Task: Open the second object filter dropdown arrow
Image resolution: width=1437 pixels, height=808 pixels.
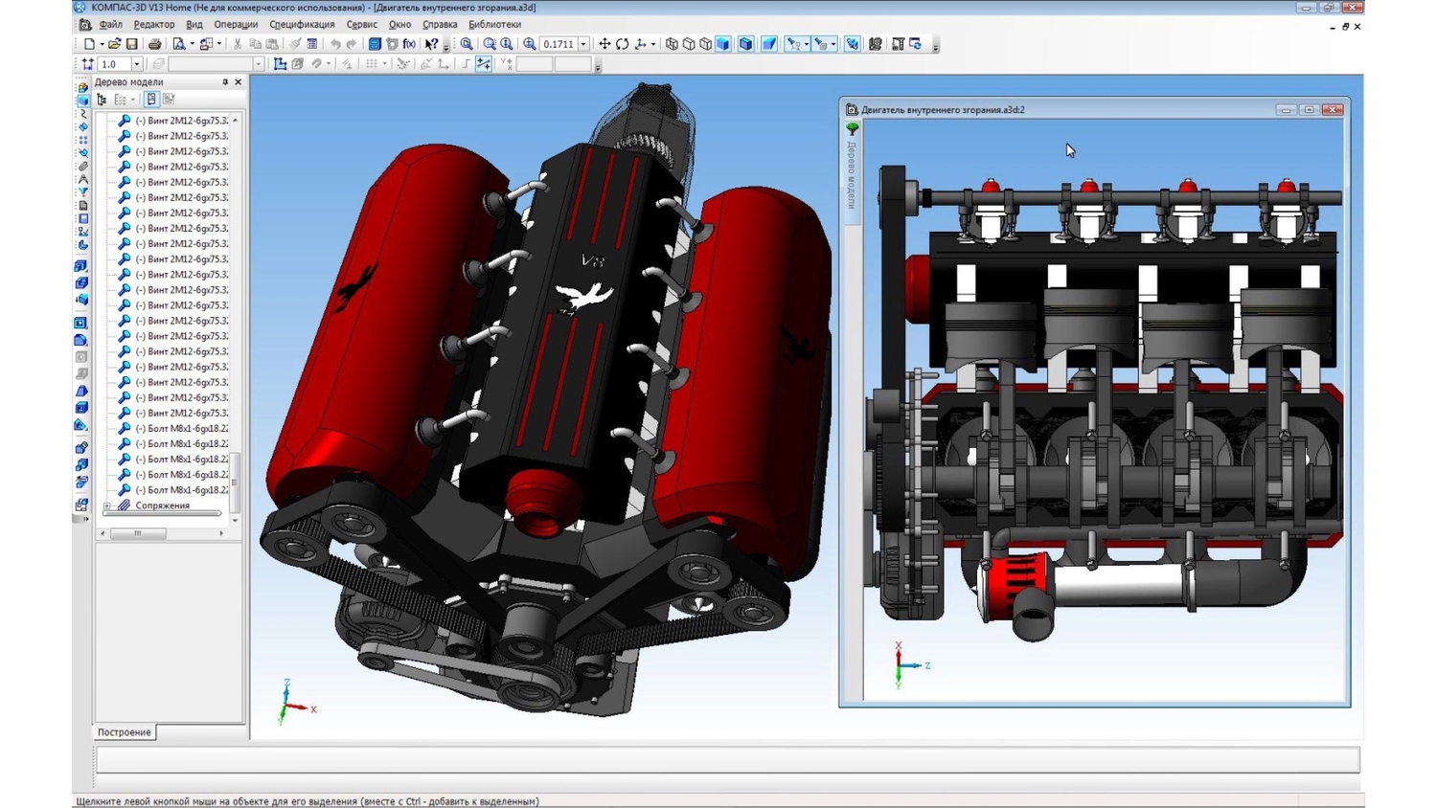Action: [833, 44]
